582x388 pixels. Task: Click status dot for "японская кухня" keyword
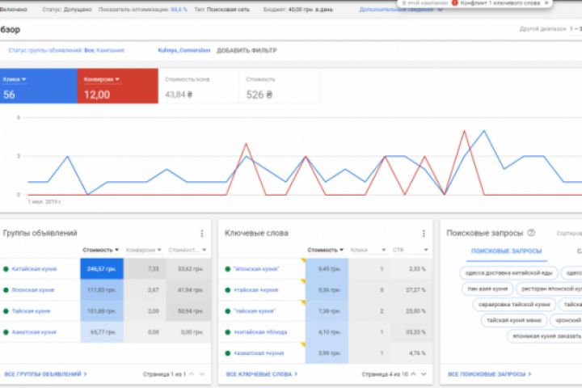point(227,269)
